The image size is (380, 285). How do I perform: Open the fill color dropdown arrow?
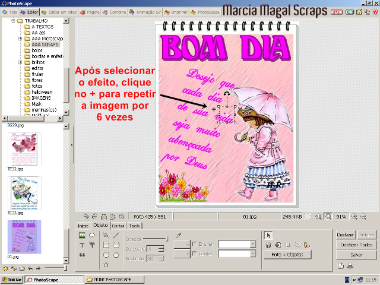point(188,244)
